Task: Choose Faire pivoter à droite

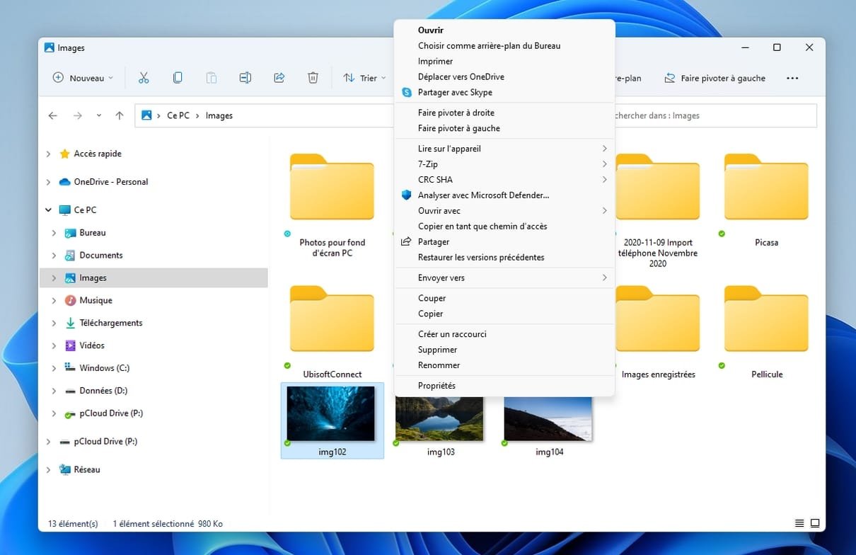Action: 504,113
